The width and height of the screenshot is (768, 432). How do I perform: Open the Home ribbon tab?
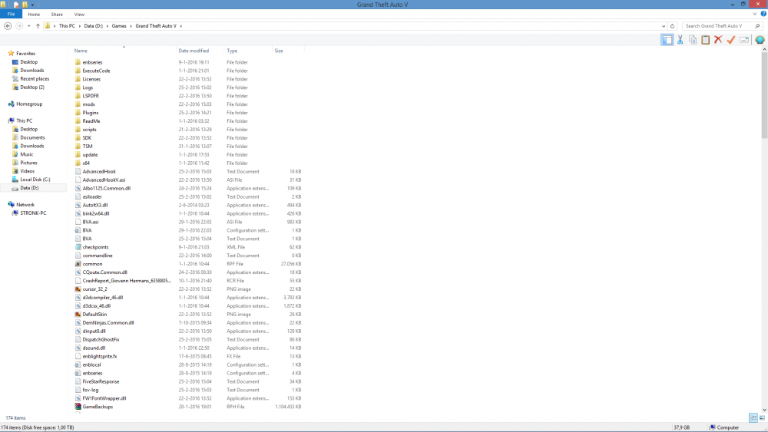[34, 14]
